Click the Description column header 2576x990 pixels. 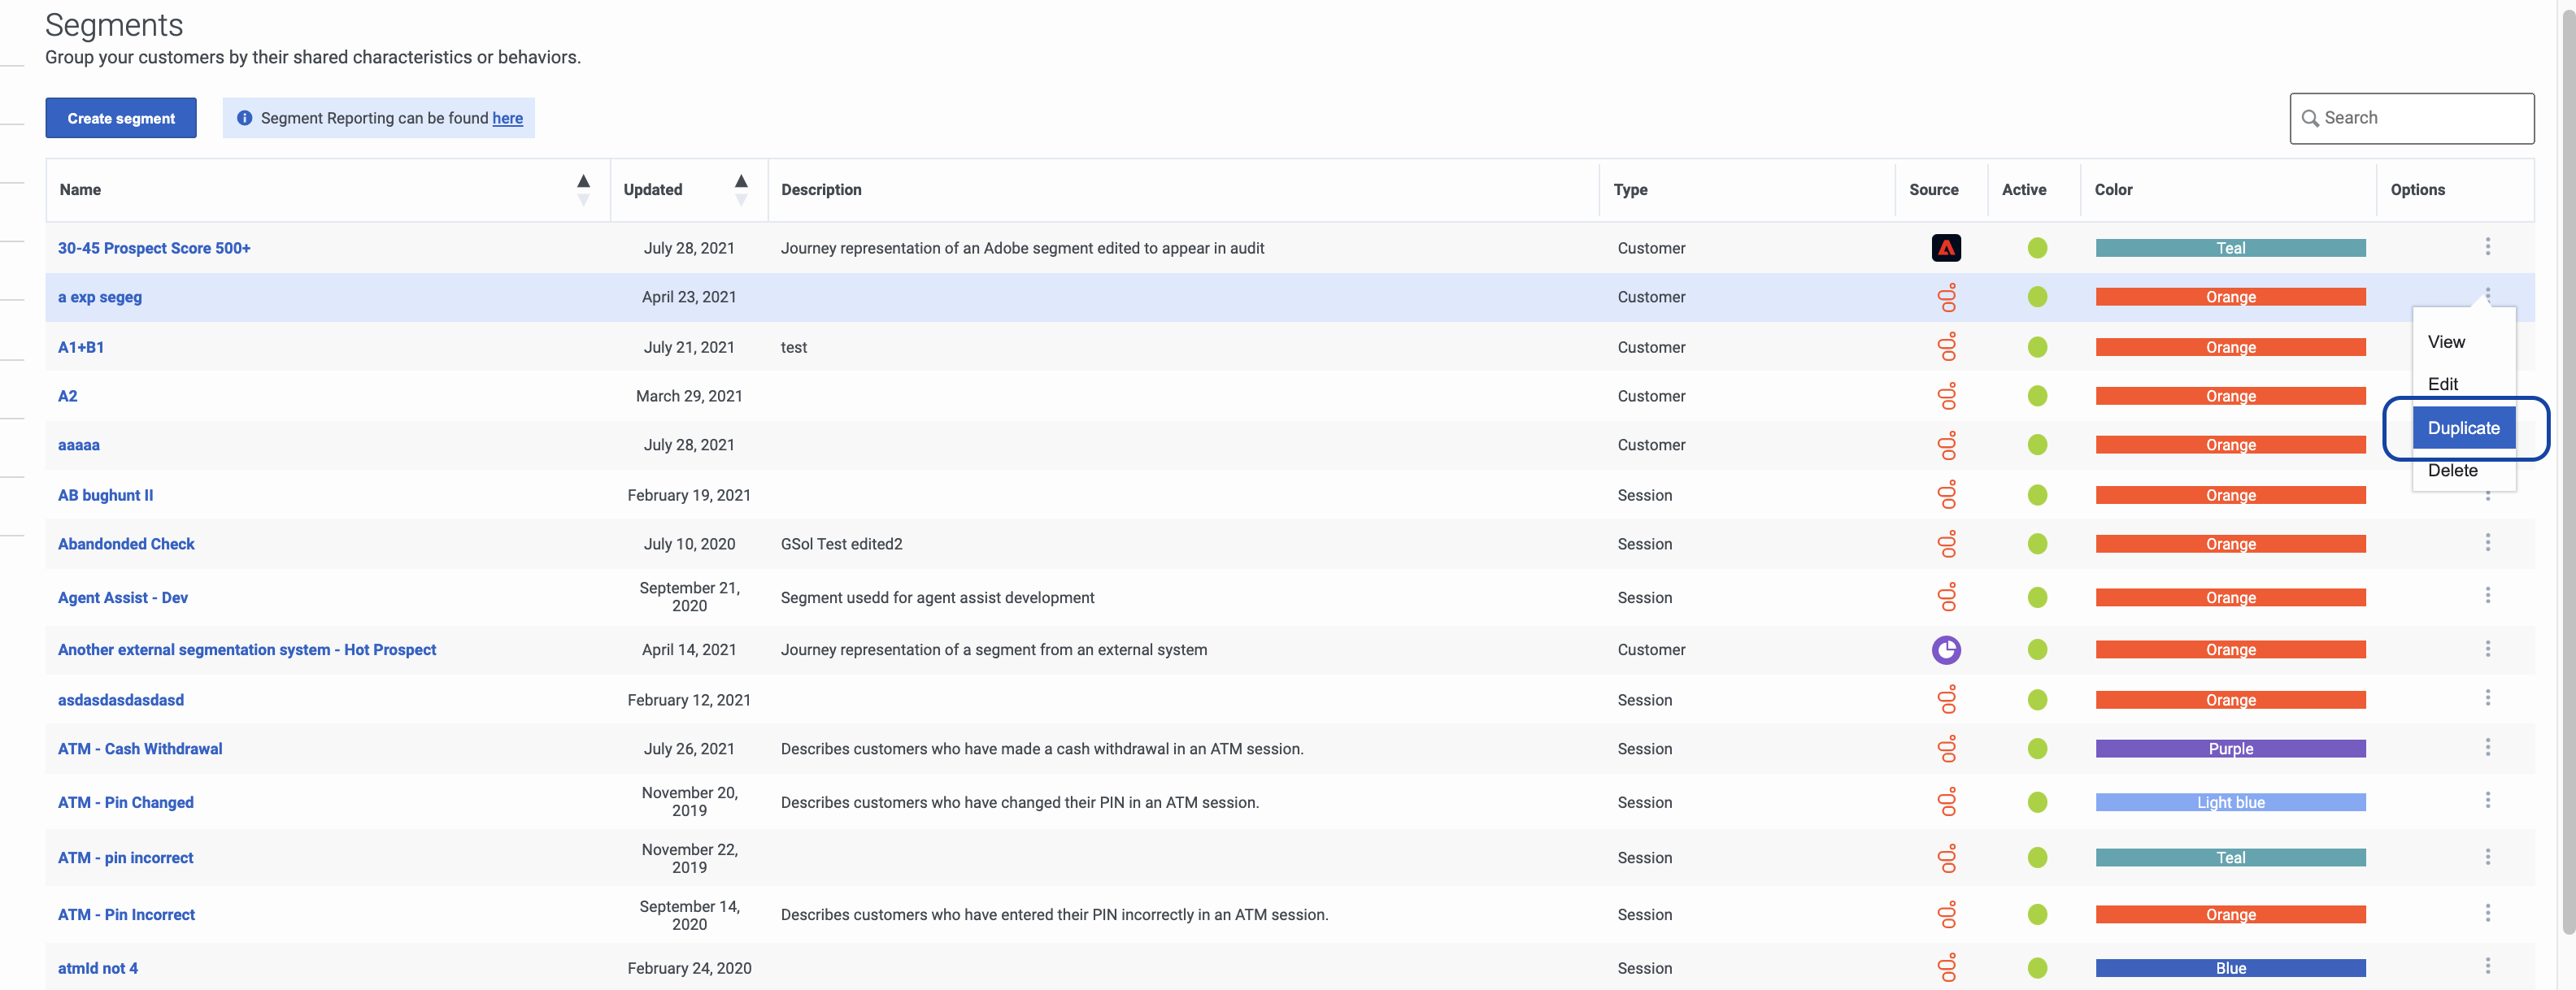click(821, 189)
